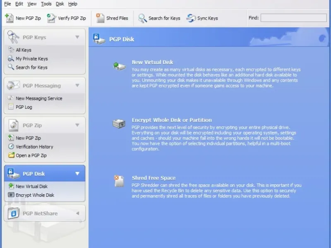Screen dimensions: 331x248
Task: Click the Verify PGP Zip toolbar icon
Action: tap(51, 18)
